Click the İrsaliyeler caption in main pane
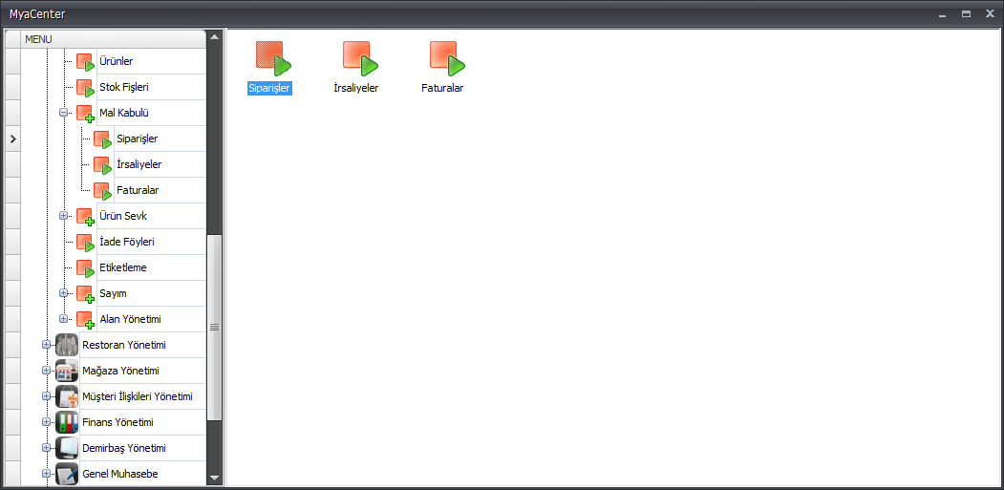 pos(356,89)
